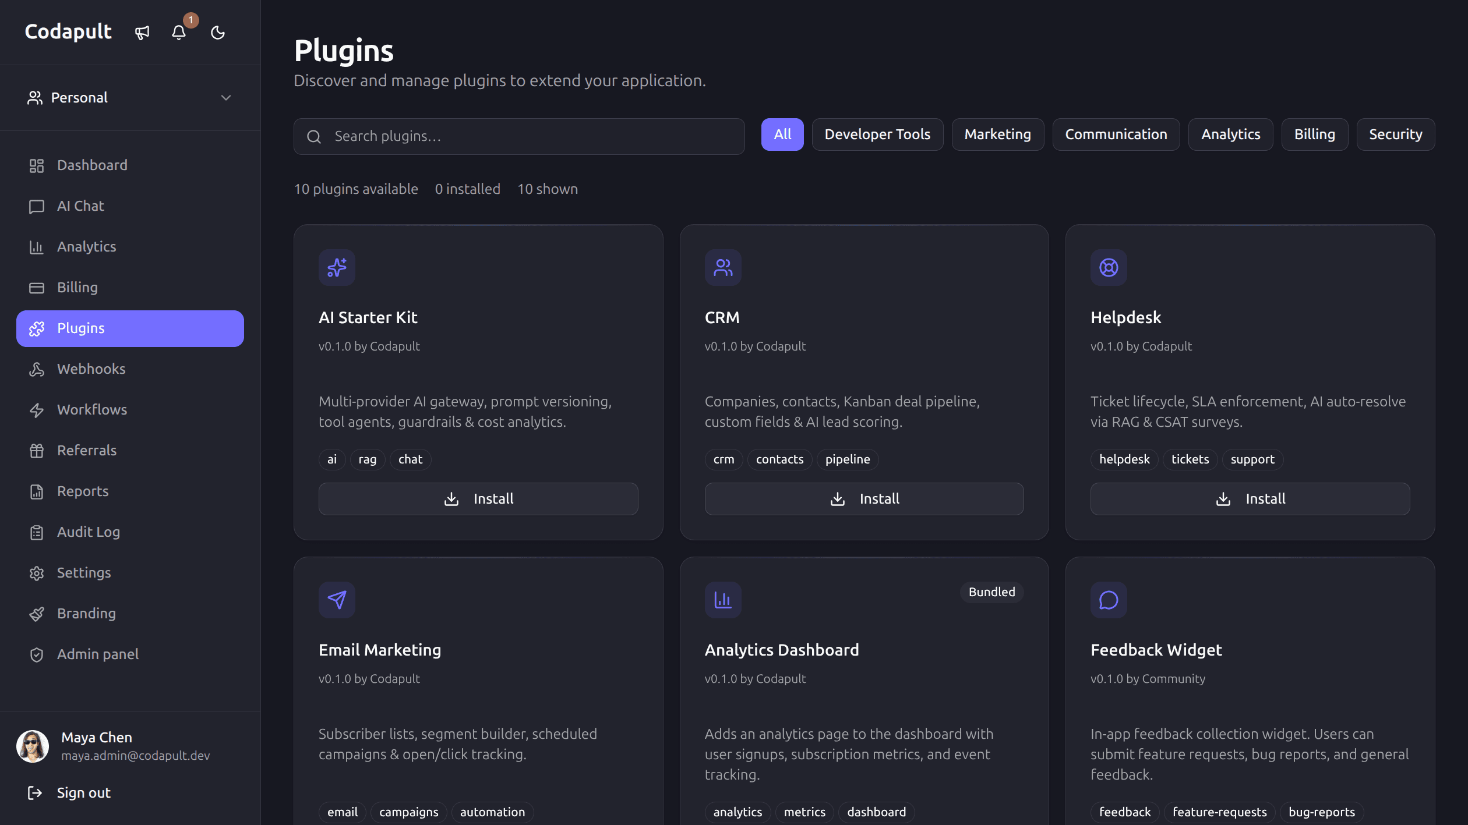The width and height of the screenshot is (1468, 825).
Task: Click the Workflows lightning icon
Action: [37, 410]
